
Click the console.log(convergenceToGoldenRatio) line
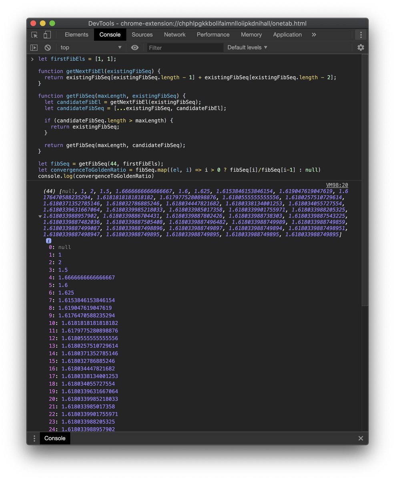[96, 176]
